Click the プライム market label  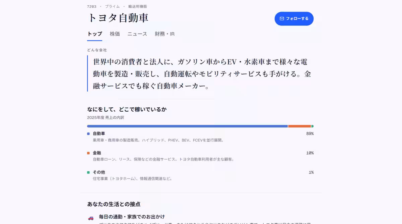tap(112, 6)
